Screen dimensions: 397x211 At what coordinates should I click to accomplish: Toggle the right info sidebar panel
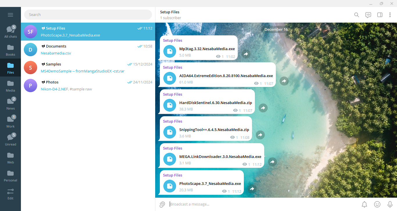(380, 15)
